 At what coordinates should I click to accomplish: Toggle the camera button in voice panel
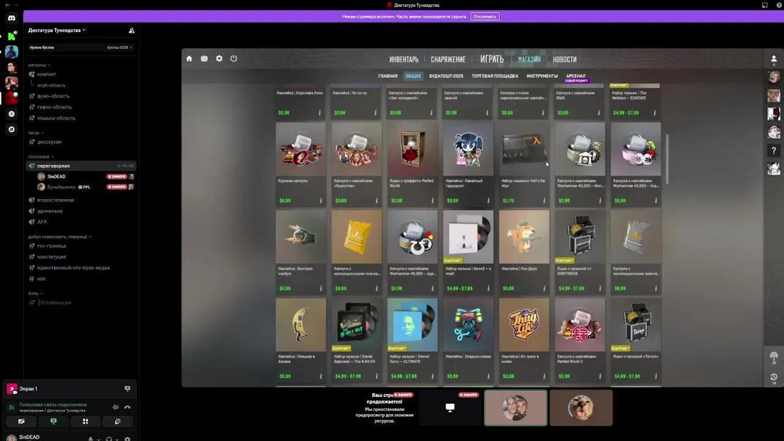(21, 421)
